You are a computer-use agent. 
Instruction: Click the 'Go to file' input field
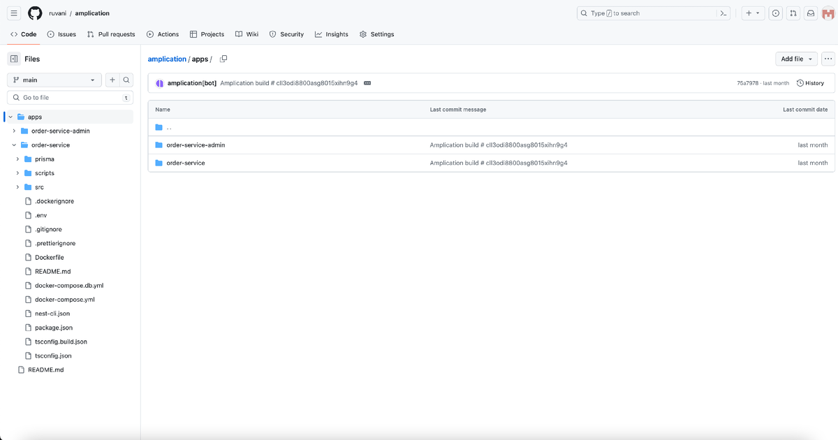coord(70,98)
